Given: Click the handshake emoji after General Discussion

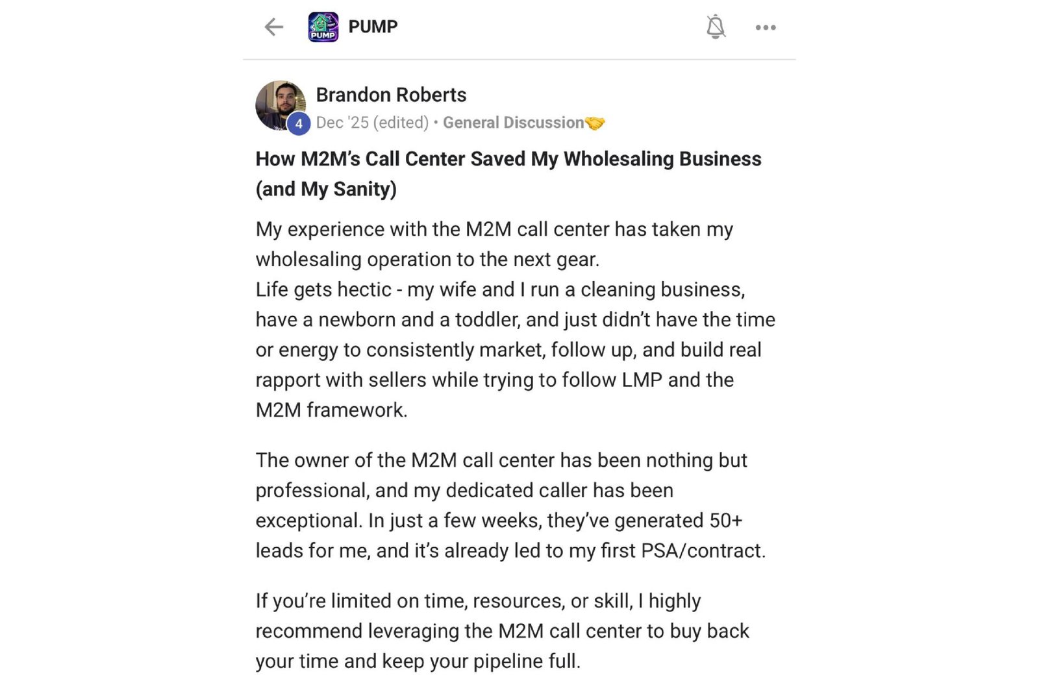Looking at the screenshot, I should pos(595,122).
